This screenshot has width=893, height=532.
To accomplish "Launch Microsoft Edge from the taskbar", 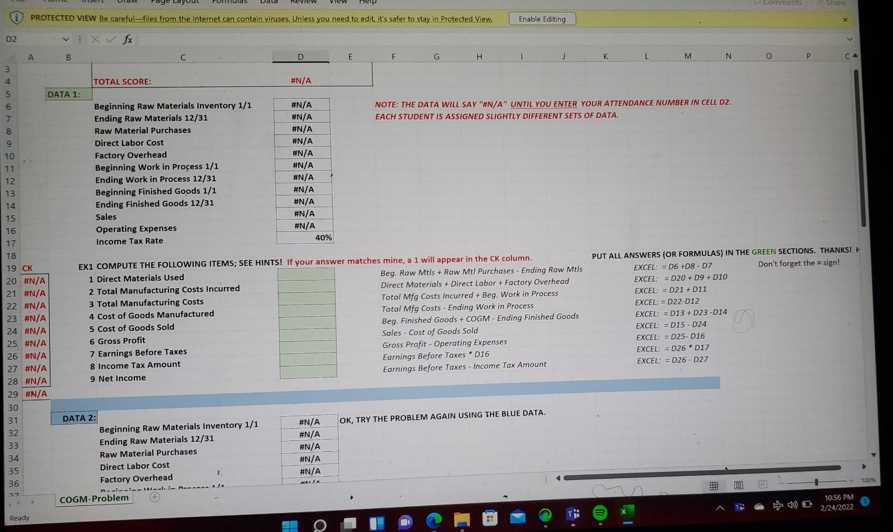I will click(x=434, y=521).
